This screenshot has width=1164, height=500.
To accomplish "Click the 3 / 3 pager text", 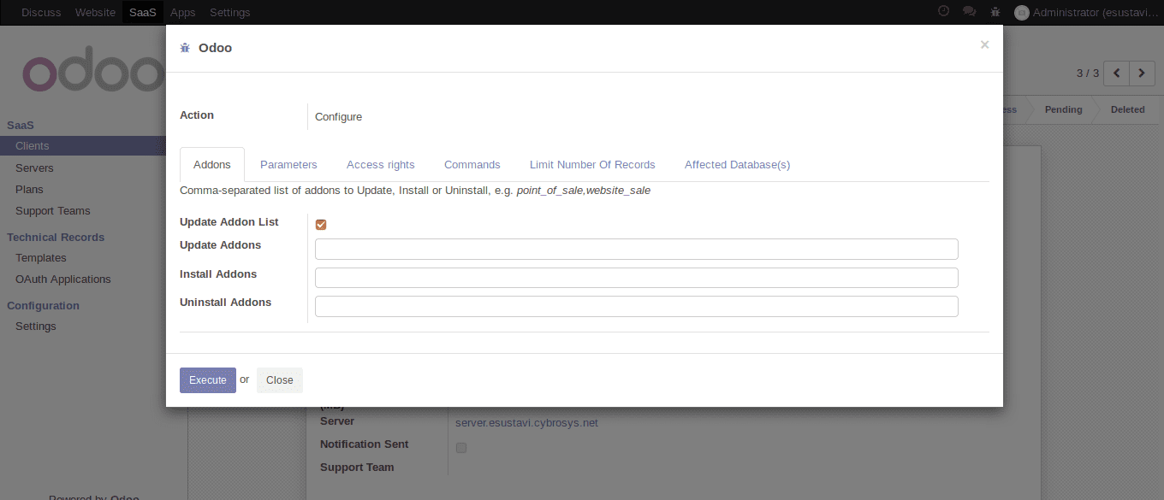I will (1088, 74).
